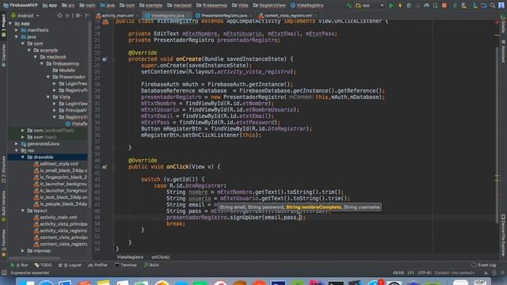Toggle tool window buttons at bottom-left corner
507x285 pixels.
4,273
